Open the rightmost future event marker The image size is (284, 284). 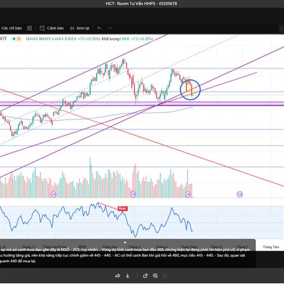pyautogui.click(x=240, y=195)
